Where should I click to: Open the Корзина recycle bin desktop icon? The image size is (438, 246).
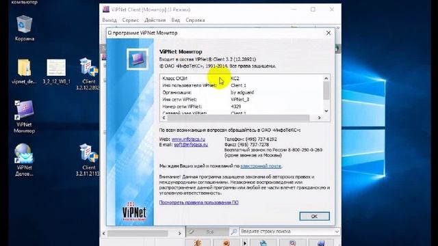(25, 29)
